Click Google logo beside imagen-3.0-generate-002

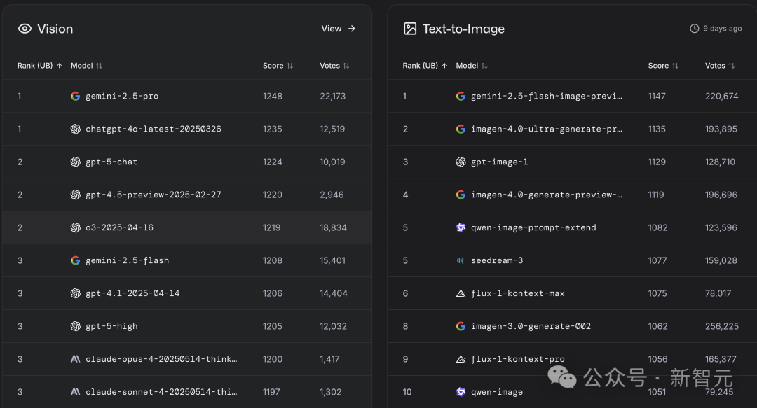pyautogui.click(x=461, y=326)
